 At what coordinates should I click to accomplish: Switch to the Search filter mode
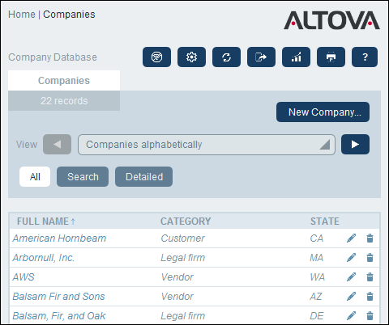pyautogui.click(x=83, y=177)
